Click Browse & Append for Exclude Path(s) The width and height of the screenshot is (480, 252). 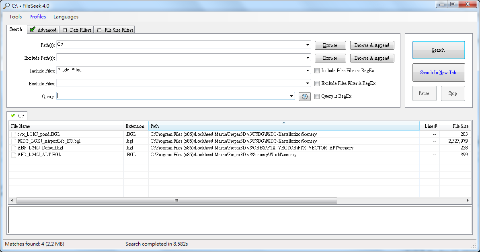pyautogui.click(x=371, y=58)
